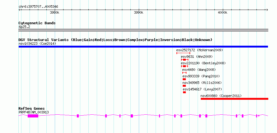Click the esv9631 Ahn2009 loss glyph
277x133 pixels.
point(185,60)
